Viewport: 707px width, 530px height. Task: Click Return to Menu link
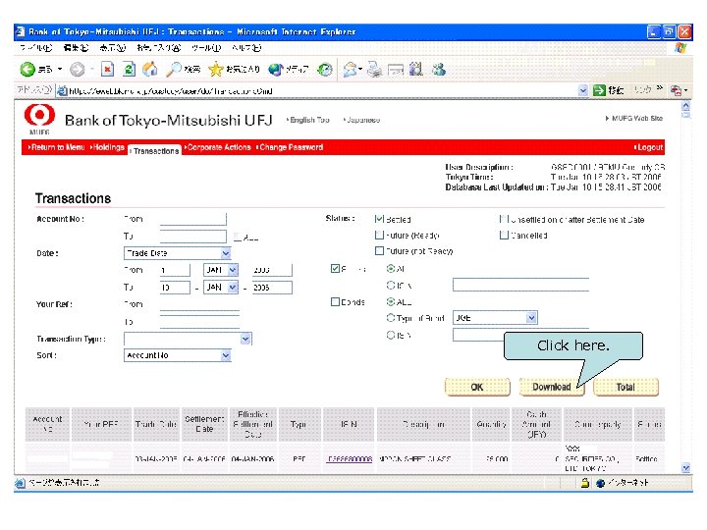[56, 147]
